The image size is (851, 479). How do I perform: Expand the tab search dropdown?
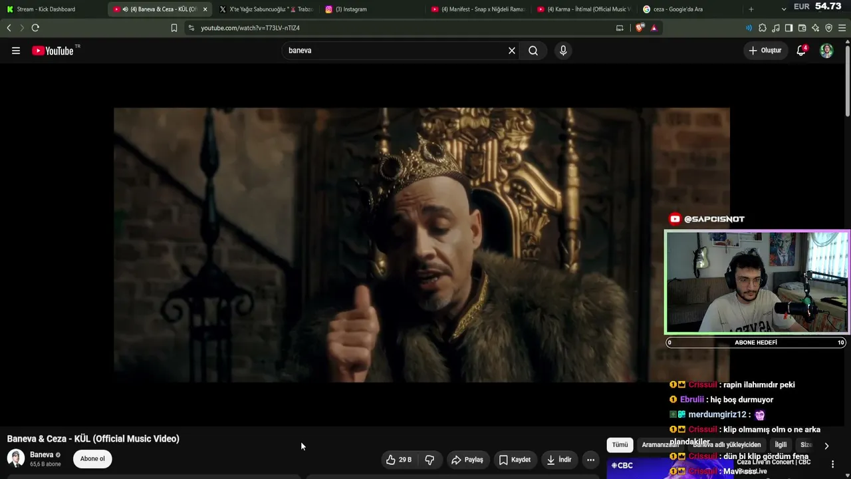pyautogui.click(x=784, y=9)
